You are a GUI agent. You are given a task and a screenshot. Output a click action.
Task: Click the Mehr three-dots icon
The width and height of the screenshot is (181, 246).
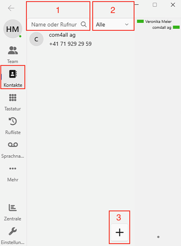[x=13, y=168]
